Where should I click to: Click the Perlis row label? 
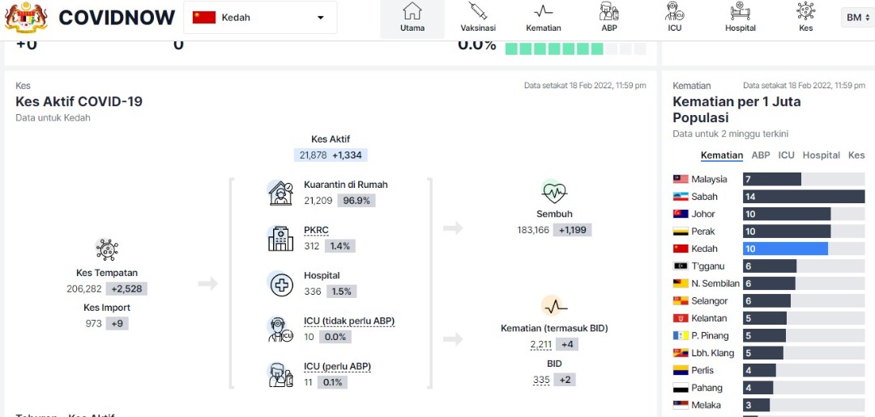[702, 370]
